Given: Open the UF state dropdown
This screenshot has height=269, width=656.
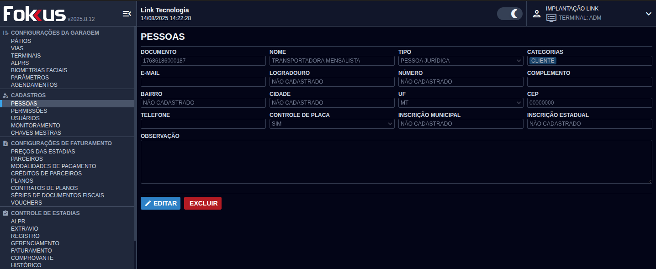Looking at the screenshot, I should click(460, 103).
